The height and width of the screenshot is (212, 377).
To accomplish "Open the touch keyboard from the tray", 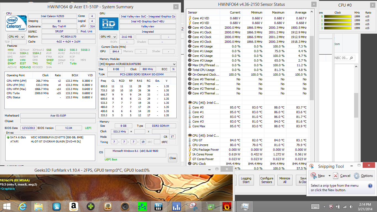I will point(315,206).
